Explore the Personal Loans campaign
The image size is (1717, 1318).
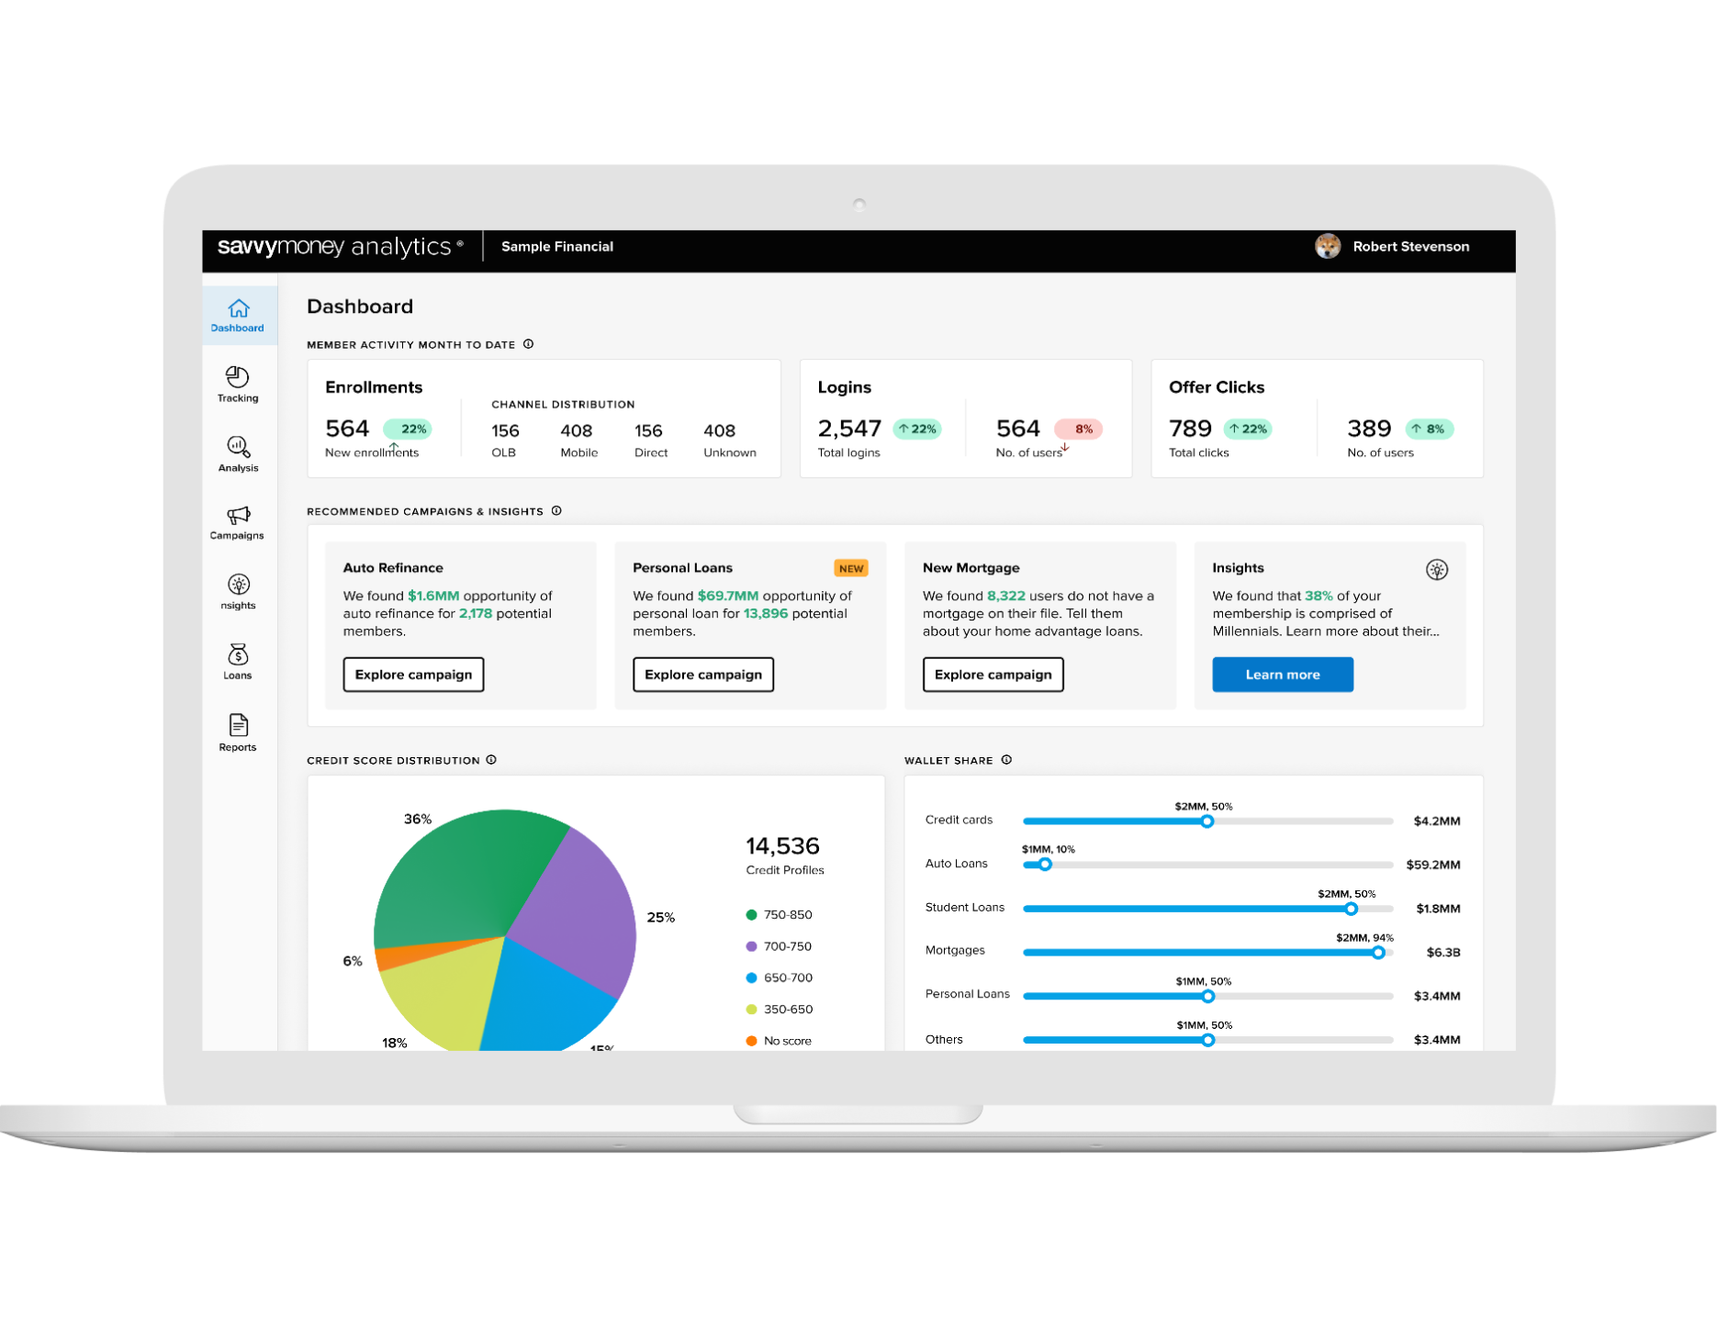703,675
